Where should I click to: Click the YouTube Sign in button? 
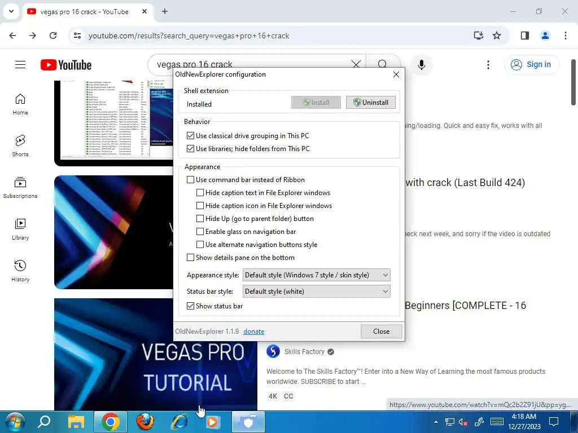tap(531, 64)
